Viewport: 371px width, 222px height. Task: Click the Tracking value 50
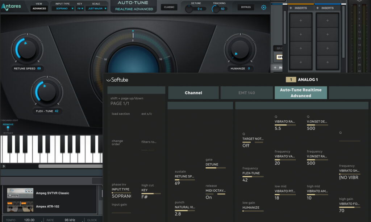tap(223, 9)
